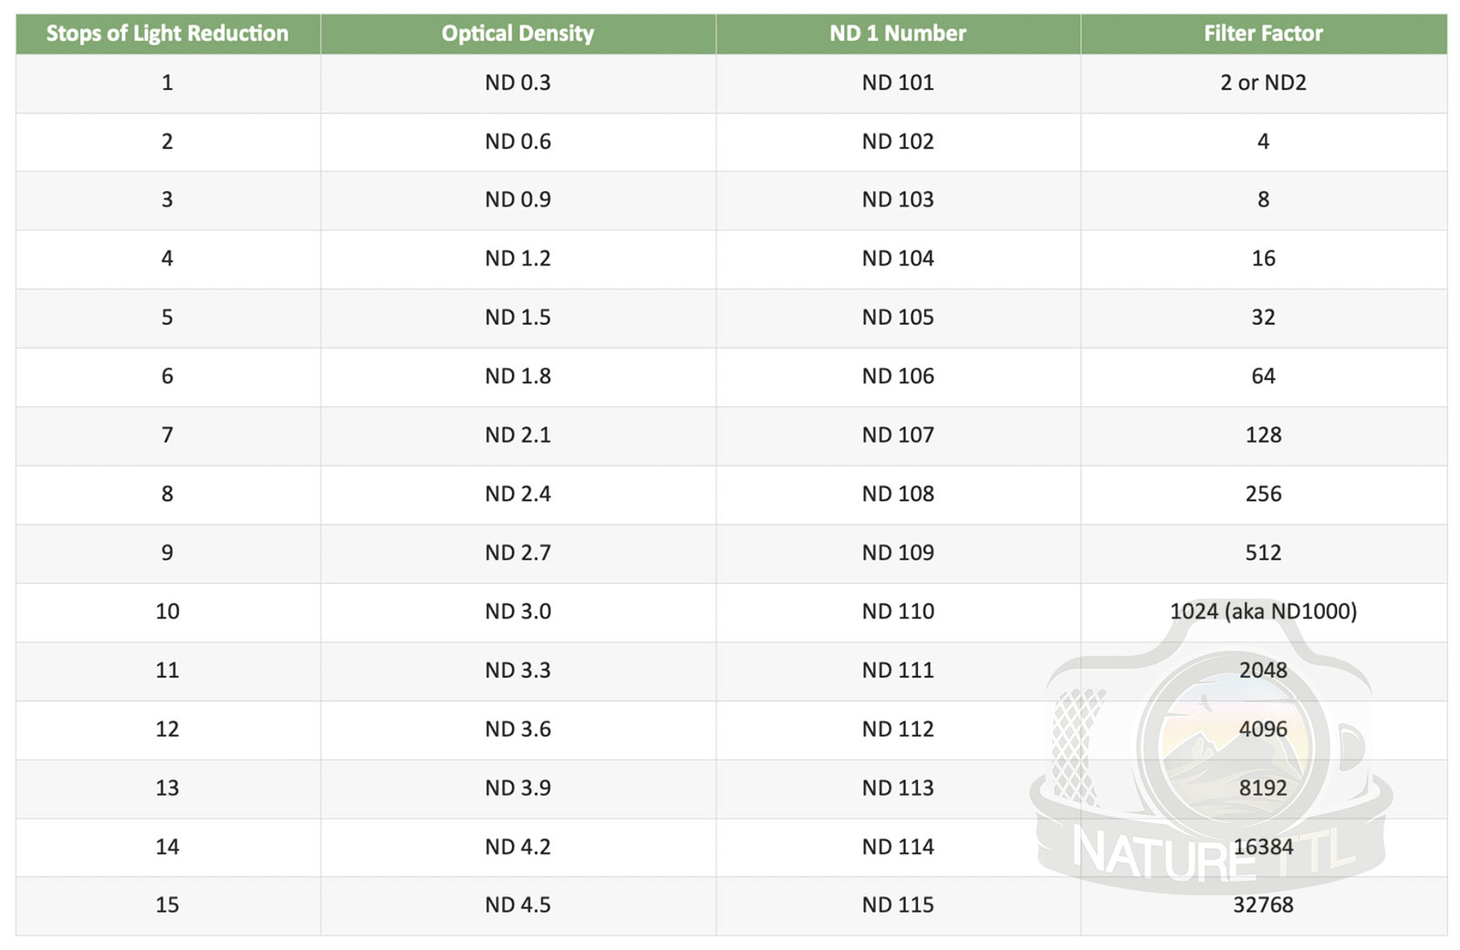The image size is (1460, 950).
Task: Click the ND 0.3 optical density cell
Action: (517, 83)
